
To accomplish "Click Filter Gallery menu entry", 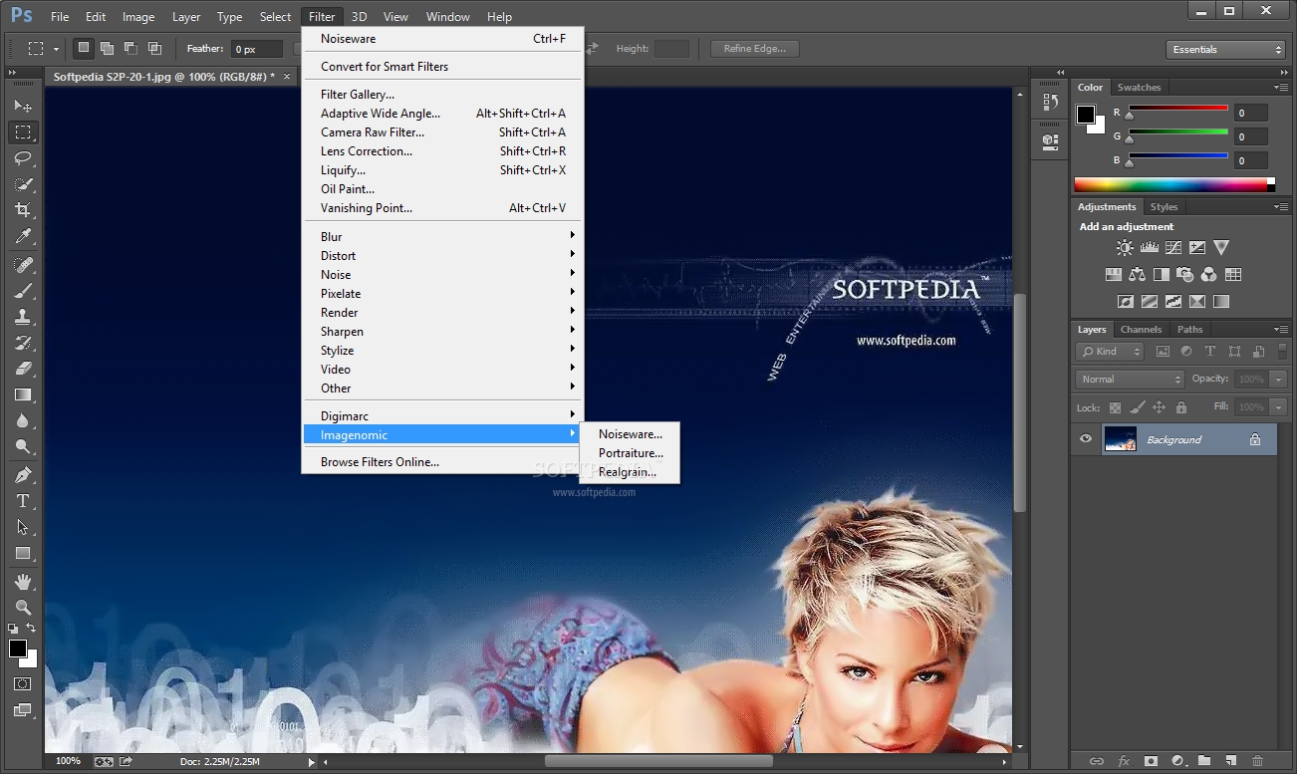I will coord(442,95).
